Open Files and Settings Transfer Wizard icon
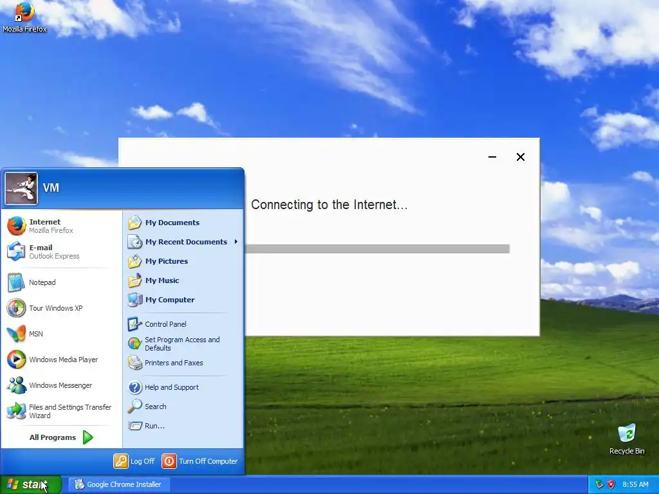The image size is (659, 494). point(16,411)
